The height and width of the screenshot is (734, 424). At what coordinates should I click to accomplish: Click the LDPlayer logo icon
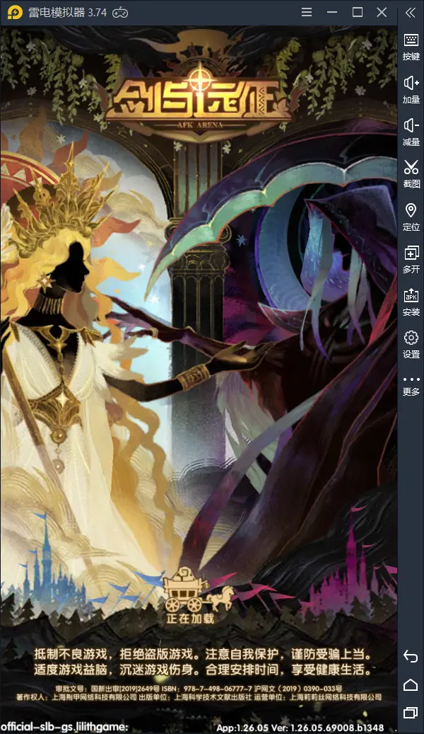(15, 13)
